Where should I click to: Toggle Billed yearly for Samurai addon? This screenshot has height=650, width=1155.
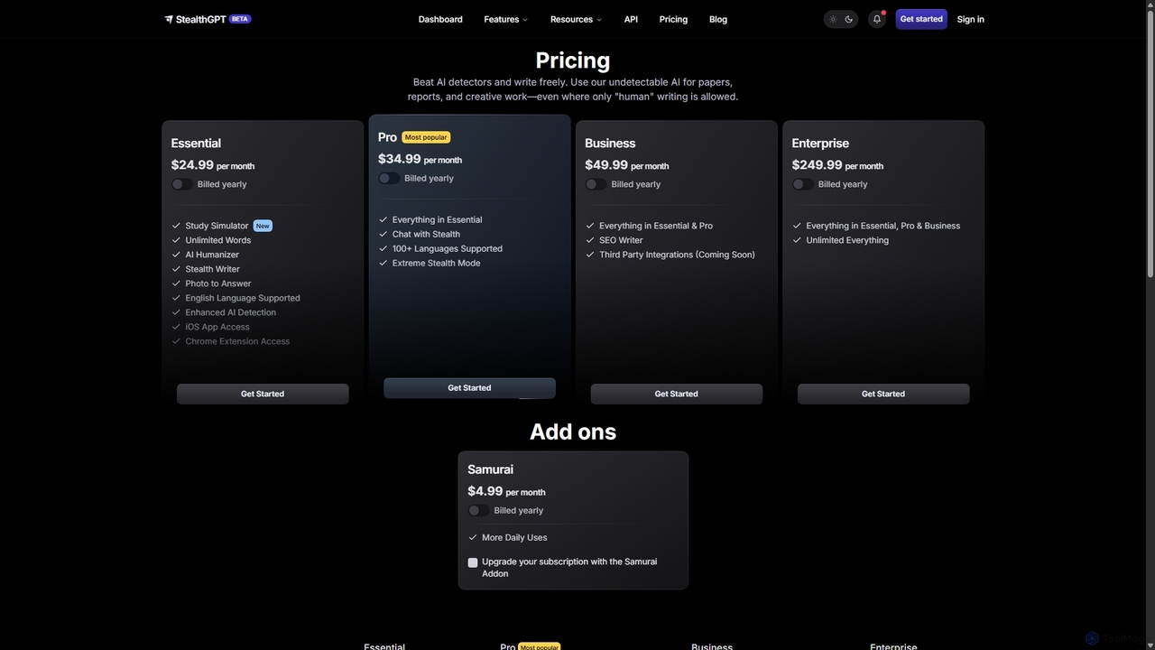(x=478, y=510)
